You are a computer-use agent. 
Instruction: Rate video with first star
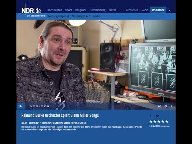point(151,122)
